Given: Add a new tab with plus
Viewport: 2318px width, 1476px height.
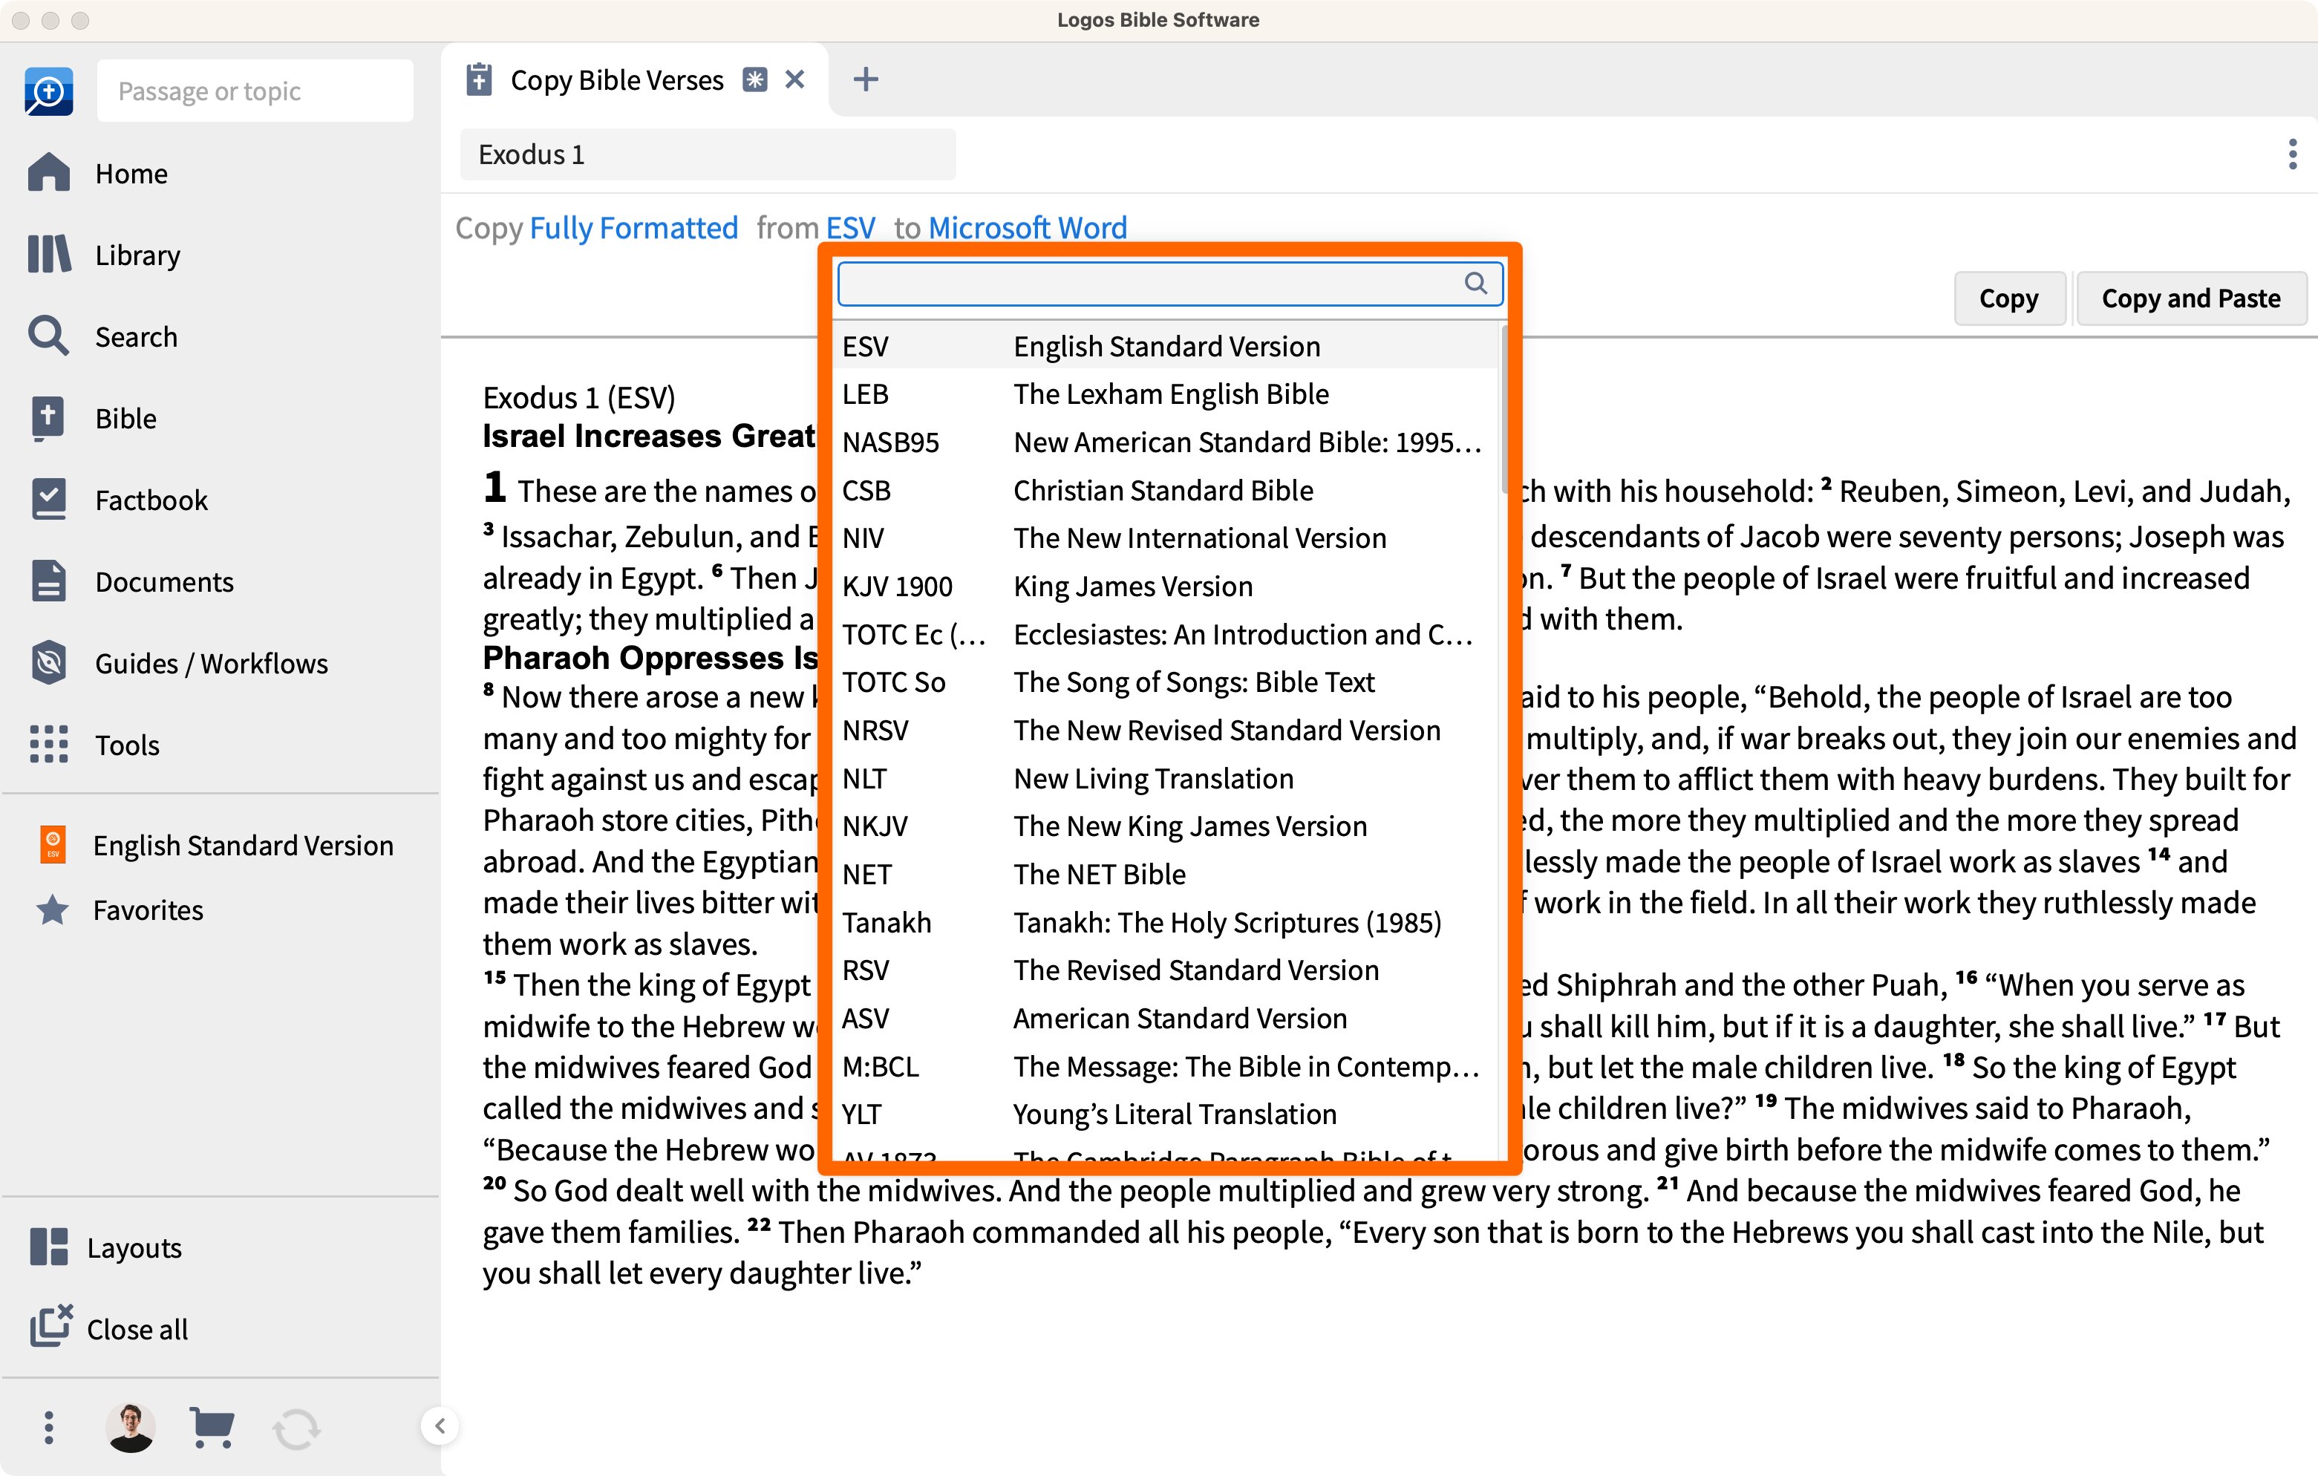Looking at the screenshot, I should pyautogui.click(x=866, y=79).
